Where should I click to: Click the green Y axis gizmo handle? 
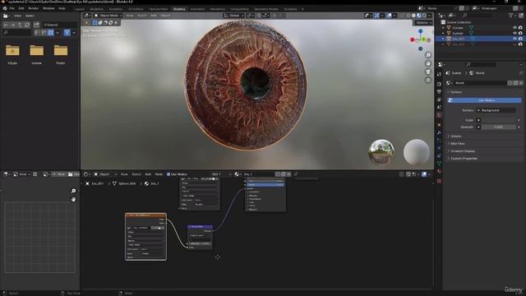[424, 40]
